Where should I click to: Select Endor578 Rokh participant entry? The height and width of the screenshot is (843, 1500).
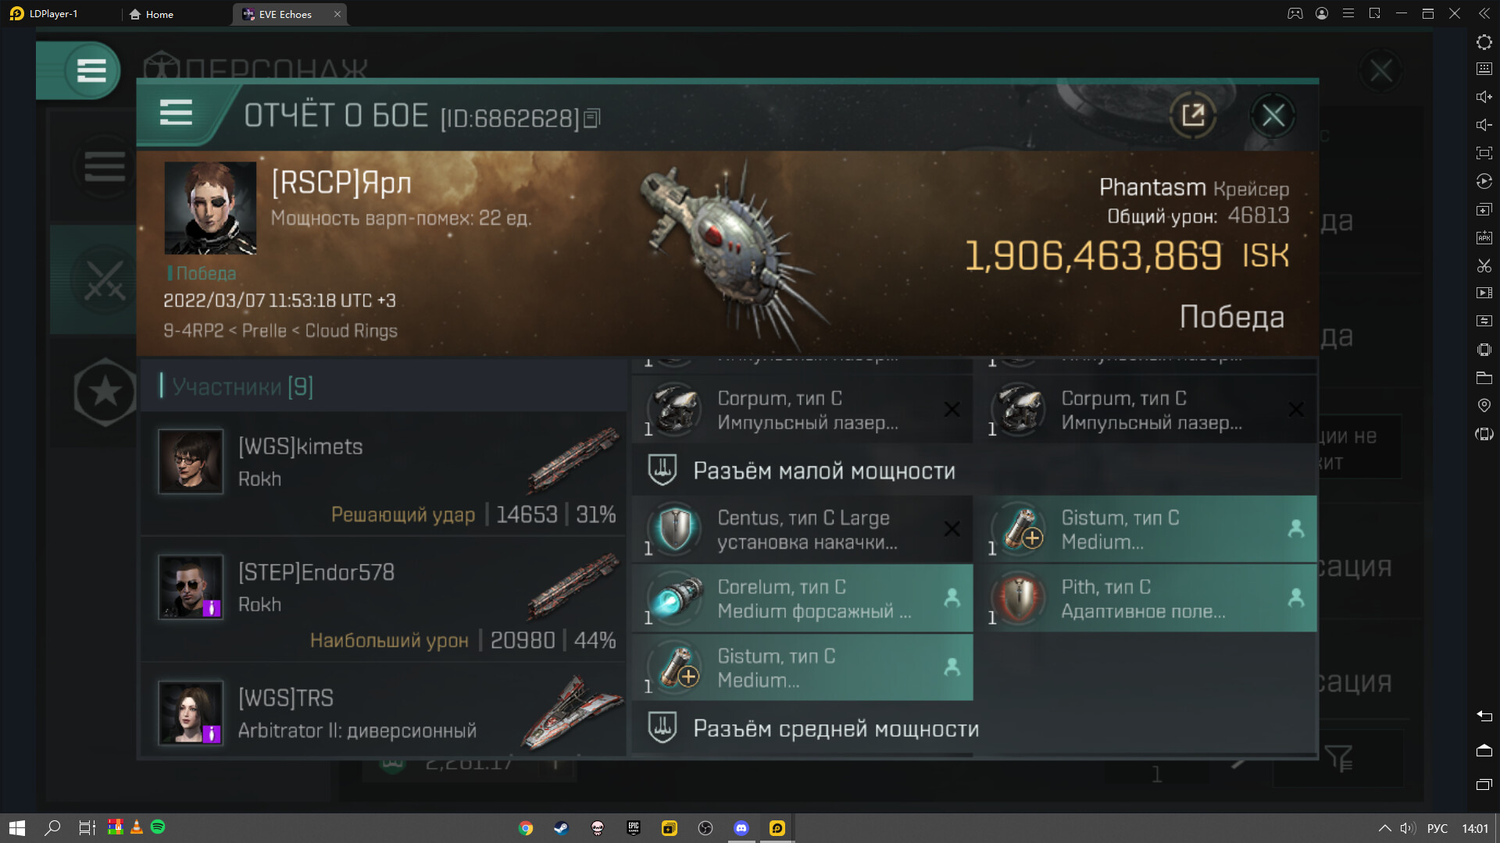click(384, 599)
